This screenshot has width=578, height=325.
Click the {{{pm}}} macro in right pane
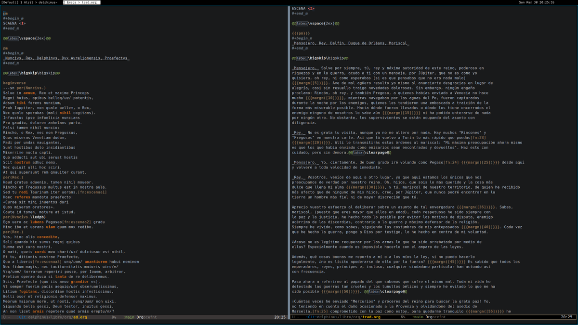[301, 33]
